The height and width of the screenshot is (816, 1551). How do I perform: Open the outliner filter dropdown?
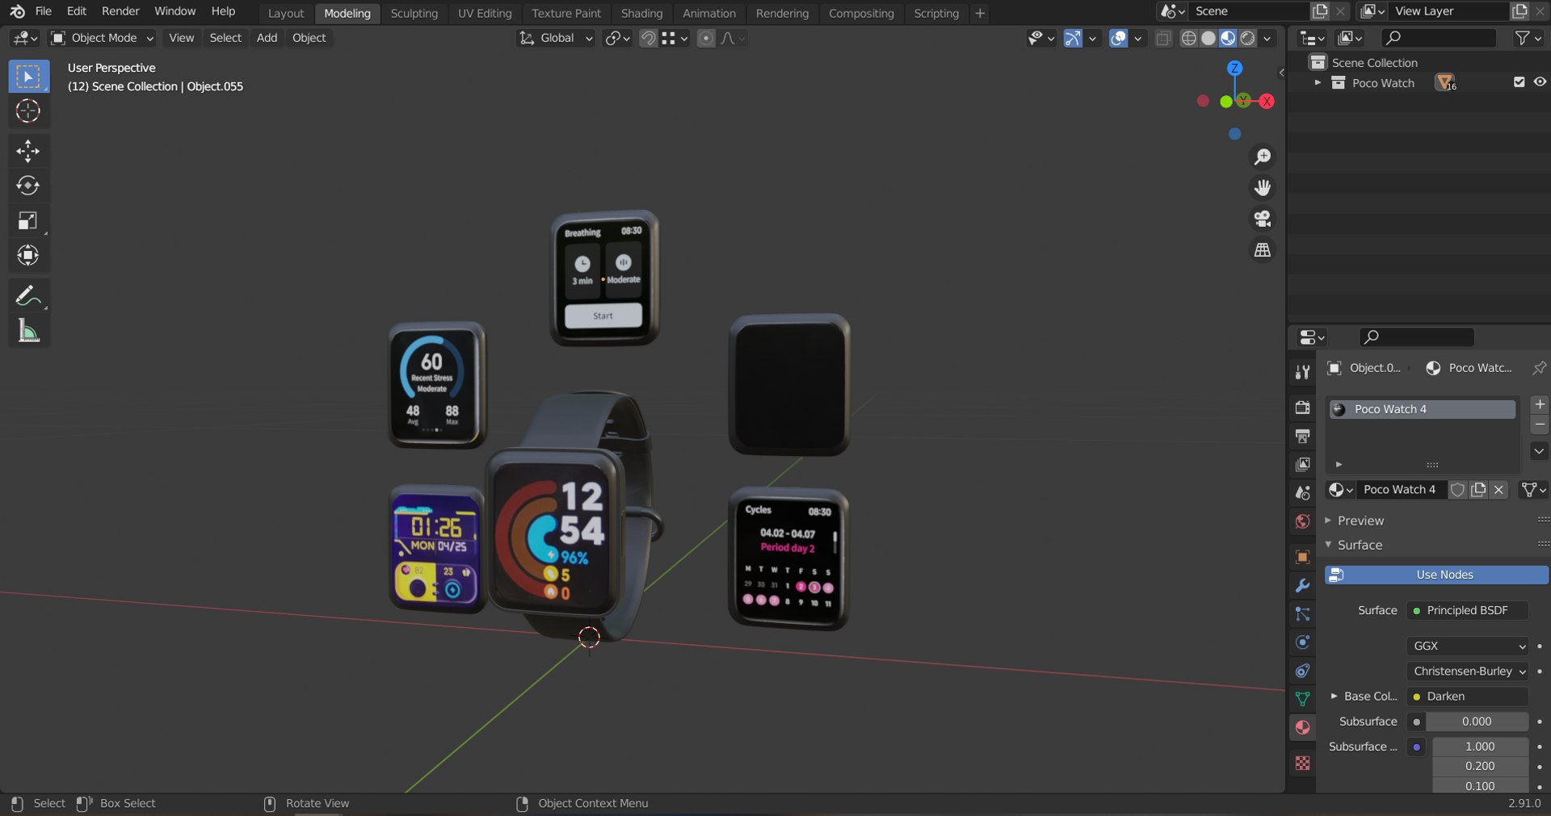coord(1528,38)
